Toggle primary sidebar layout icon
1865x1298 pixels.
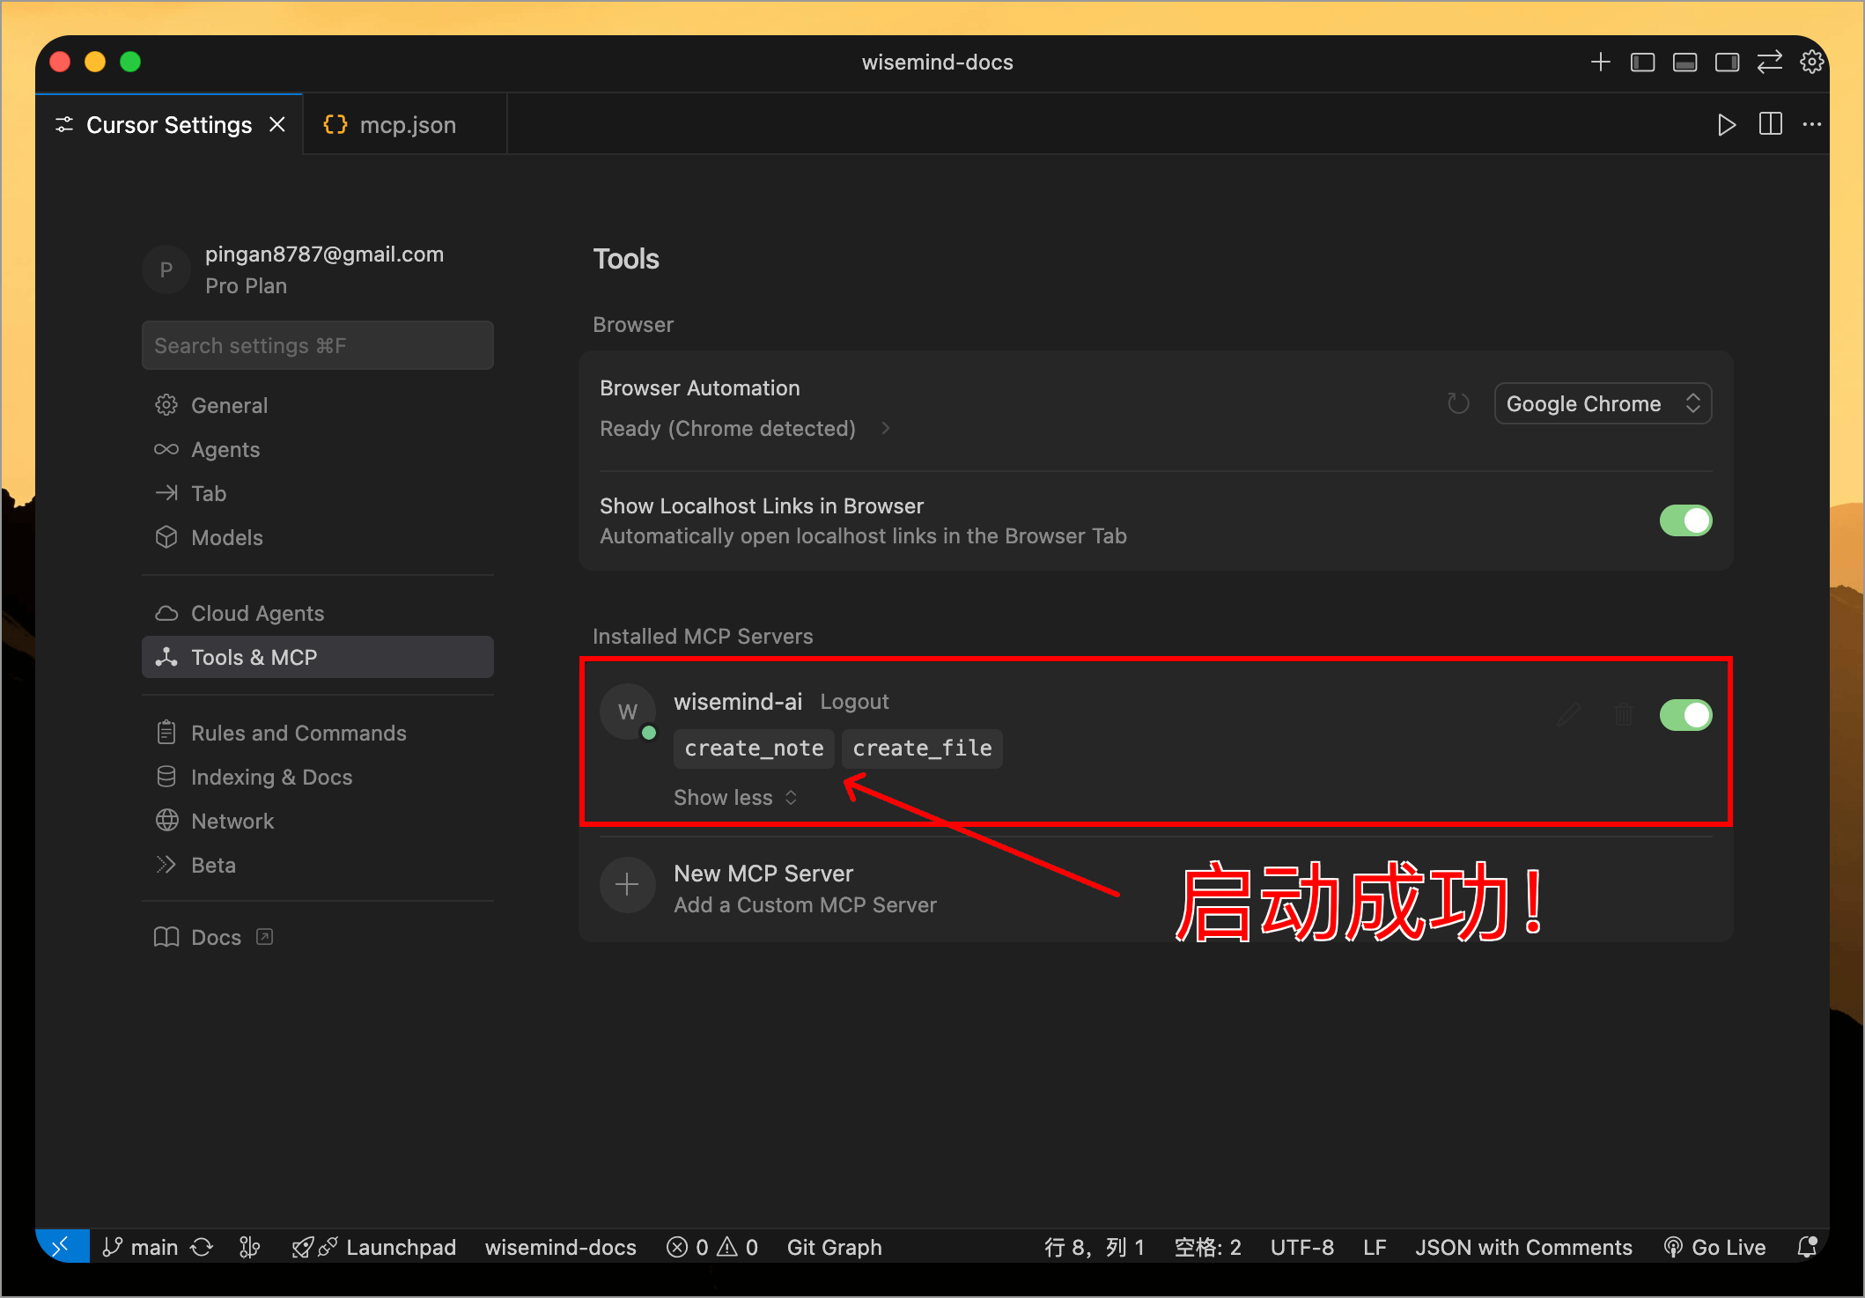point(1642,63)
